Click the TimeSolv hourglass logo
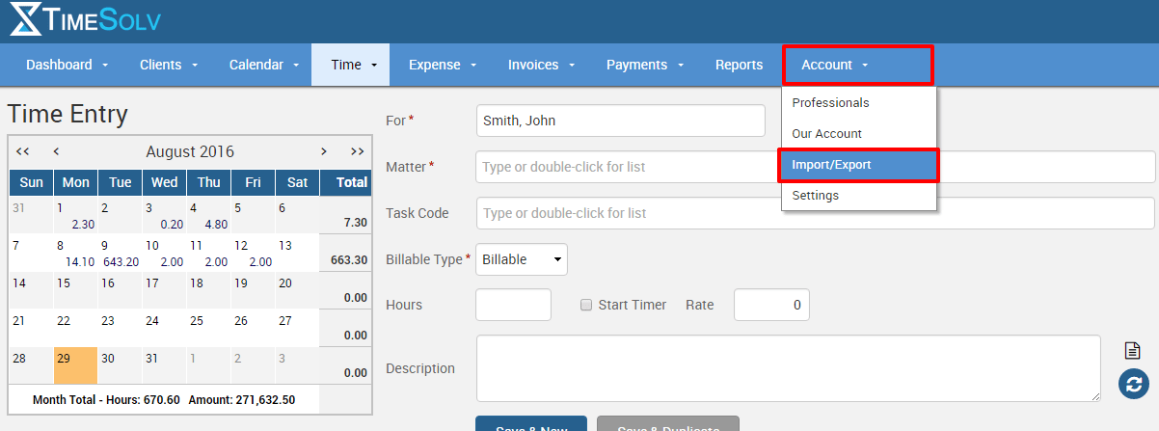The image size is (1159, 431). coord(27,20)
